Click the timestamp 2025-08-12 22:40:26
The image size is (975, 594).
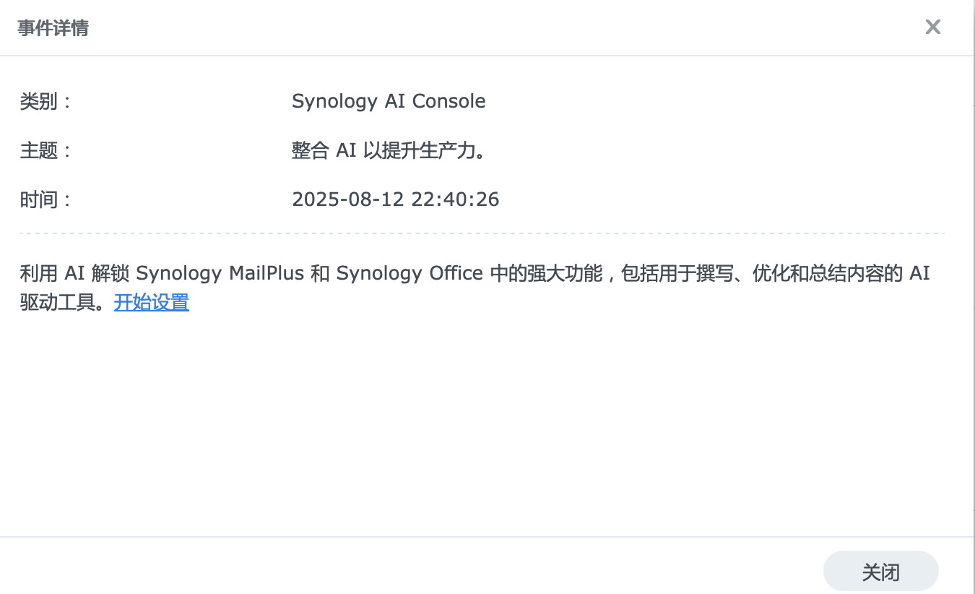[395, 199]
